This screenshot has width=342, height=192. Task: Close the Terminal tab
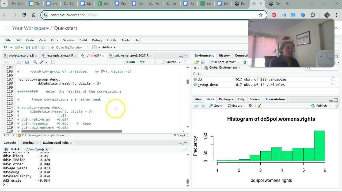[x=37, y=143]
